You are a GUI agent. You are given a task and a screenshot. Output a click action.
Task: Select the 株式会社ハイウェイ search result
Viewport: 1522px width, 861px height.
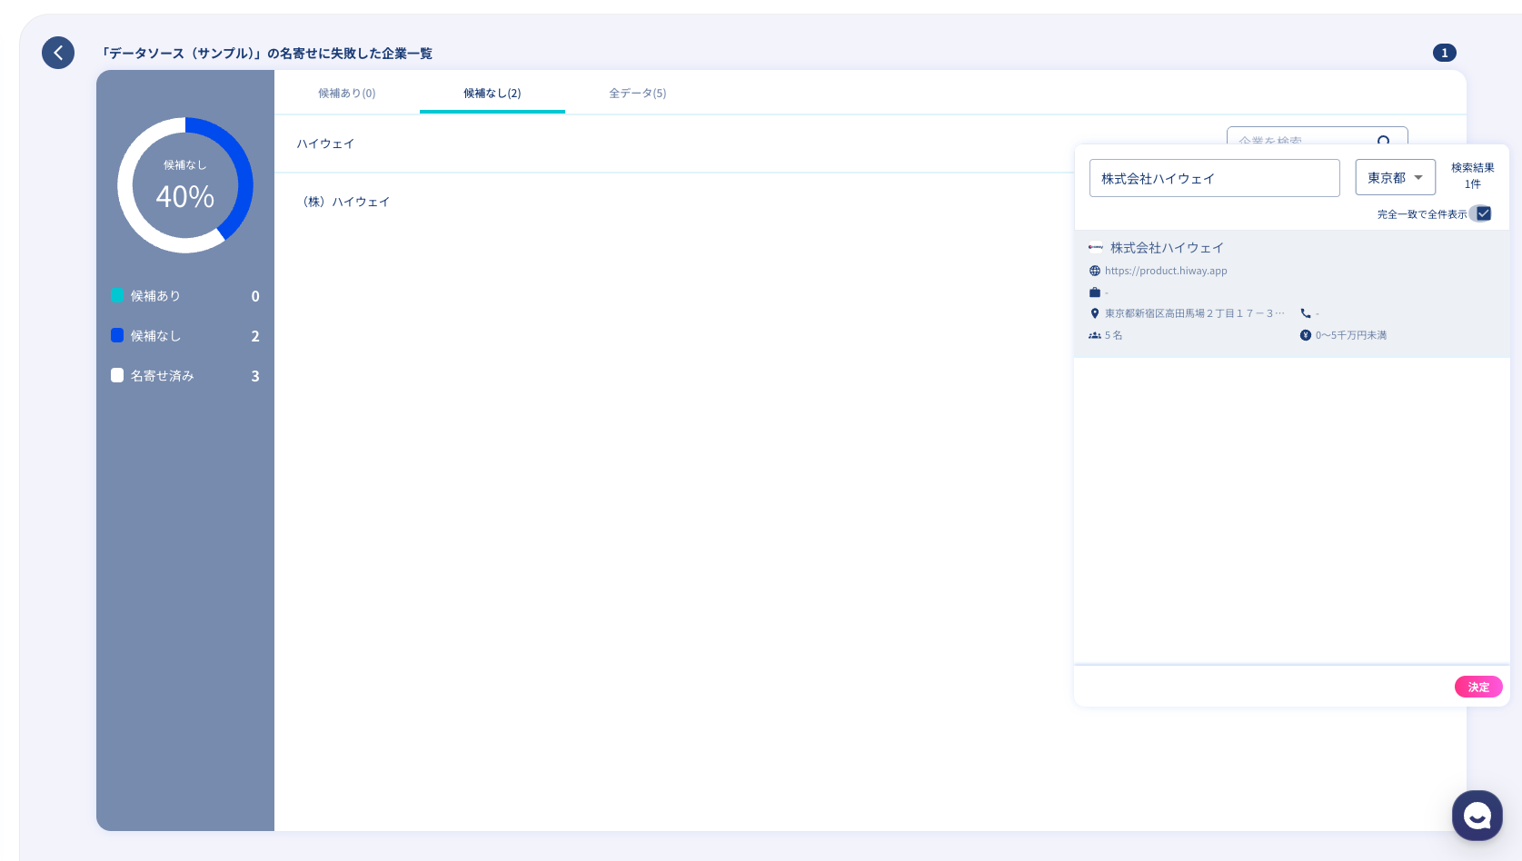1291,292
